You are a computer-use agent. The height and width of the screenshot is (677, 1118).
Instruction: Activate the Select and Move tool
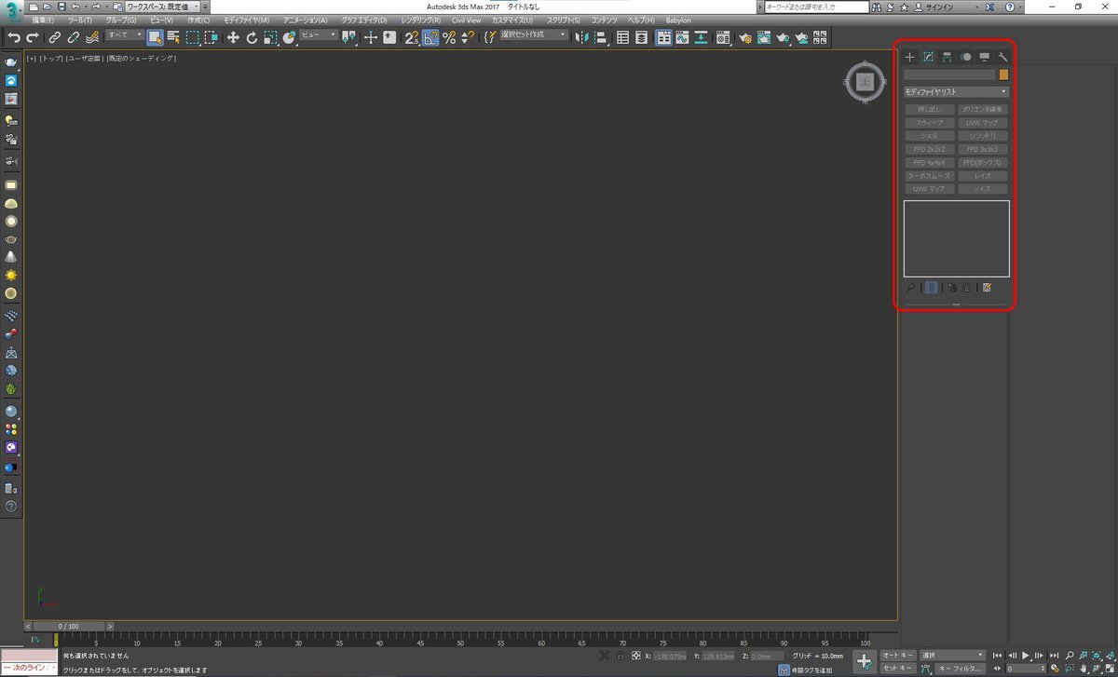[x=233, y=38]
